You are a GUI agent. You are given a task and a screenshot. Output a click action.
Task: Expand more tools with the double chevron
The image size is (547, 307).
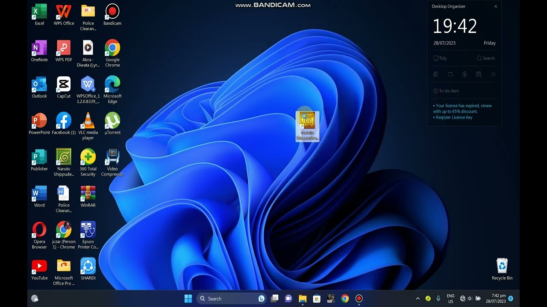pos(493,74)
